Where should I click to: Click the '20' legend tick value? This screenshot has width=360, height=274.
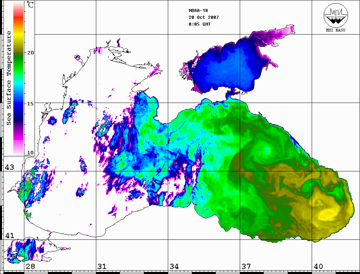coord(30,53)
